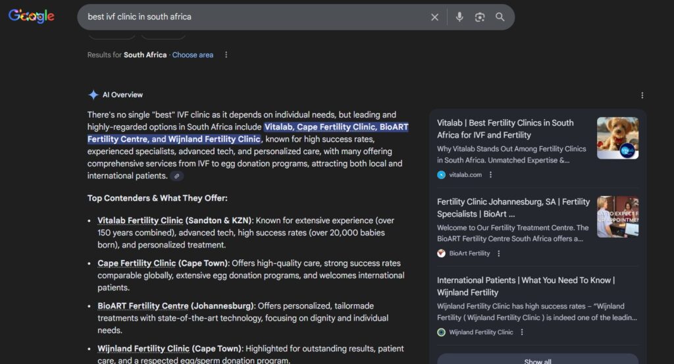The height and width of the screenshot is (364, 674).
Task: Open options next to vitalab.com source
Action: [490, 174]
